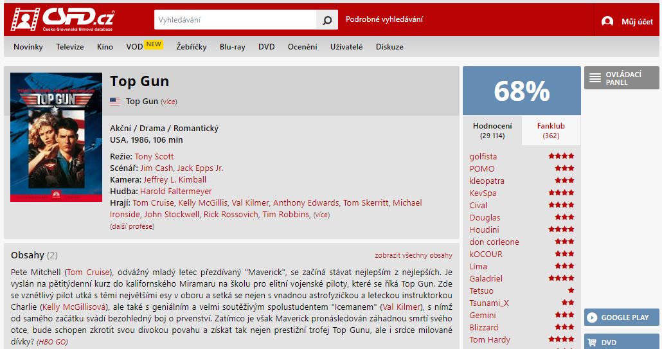Expand more titles via (více) next to Top Gun
The height and width of the screenshot is (349, 662).
click(169, 102)
